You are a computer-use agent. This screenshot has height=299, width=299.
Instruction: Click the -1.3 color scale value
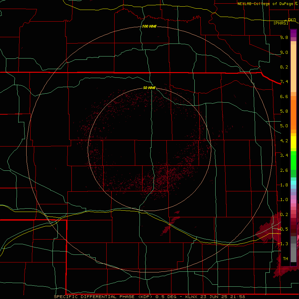[x=283, y=244]
